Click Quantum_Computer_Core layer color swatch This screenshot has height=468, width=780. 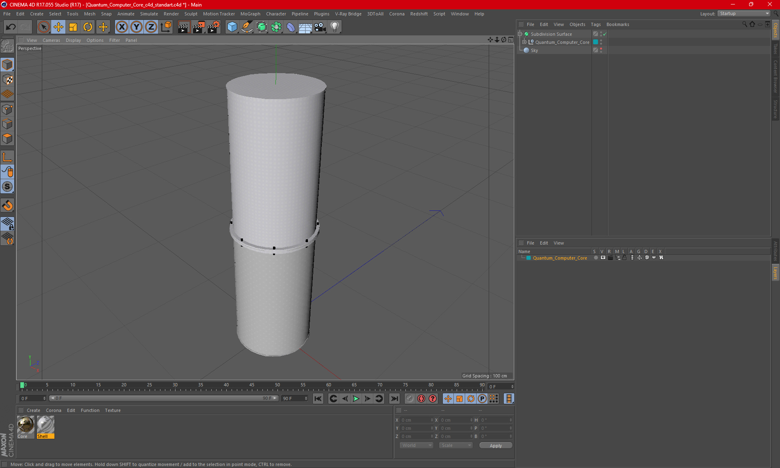[x=596, y=42]
